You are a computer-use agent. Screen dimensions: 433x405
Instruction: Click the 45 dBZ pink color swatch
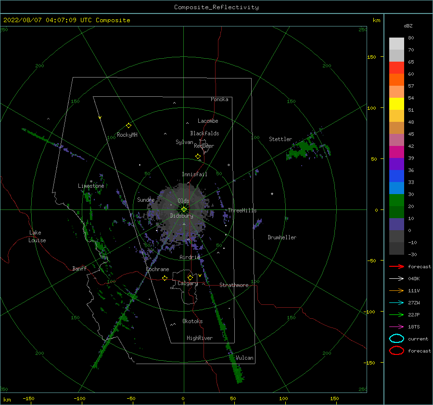[396, 140]
